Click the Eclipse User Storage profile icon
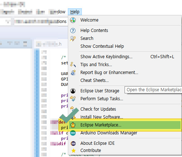This screenshot has height=157, width=182. (x=73, y=91)
